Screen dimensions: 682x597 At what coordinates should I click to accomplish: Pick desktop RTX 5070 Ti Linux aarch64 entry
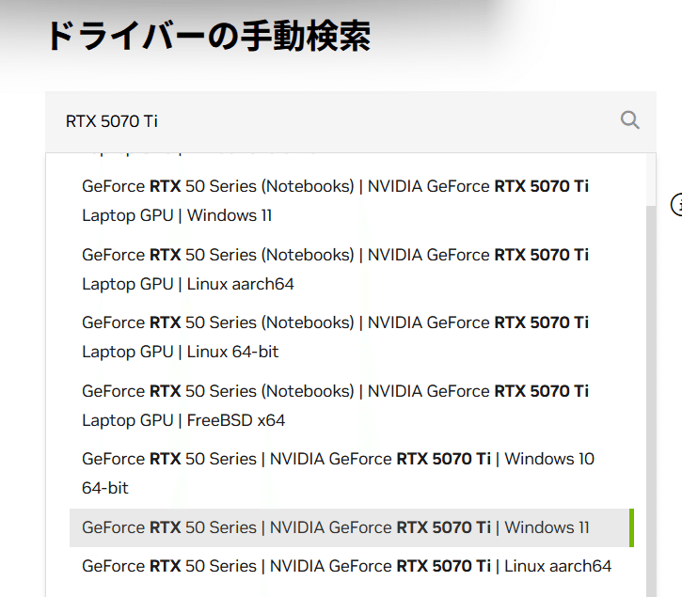[x=352, y=566]
